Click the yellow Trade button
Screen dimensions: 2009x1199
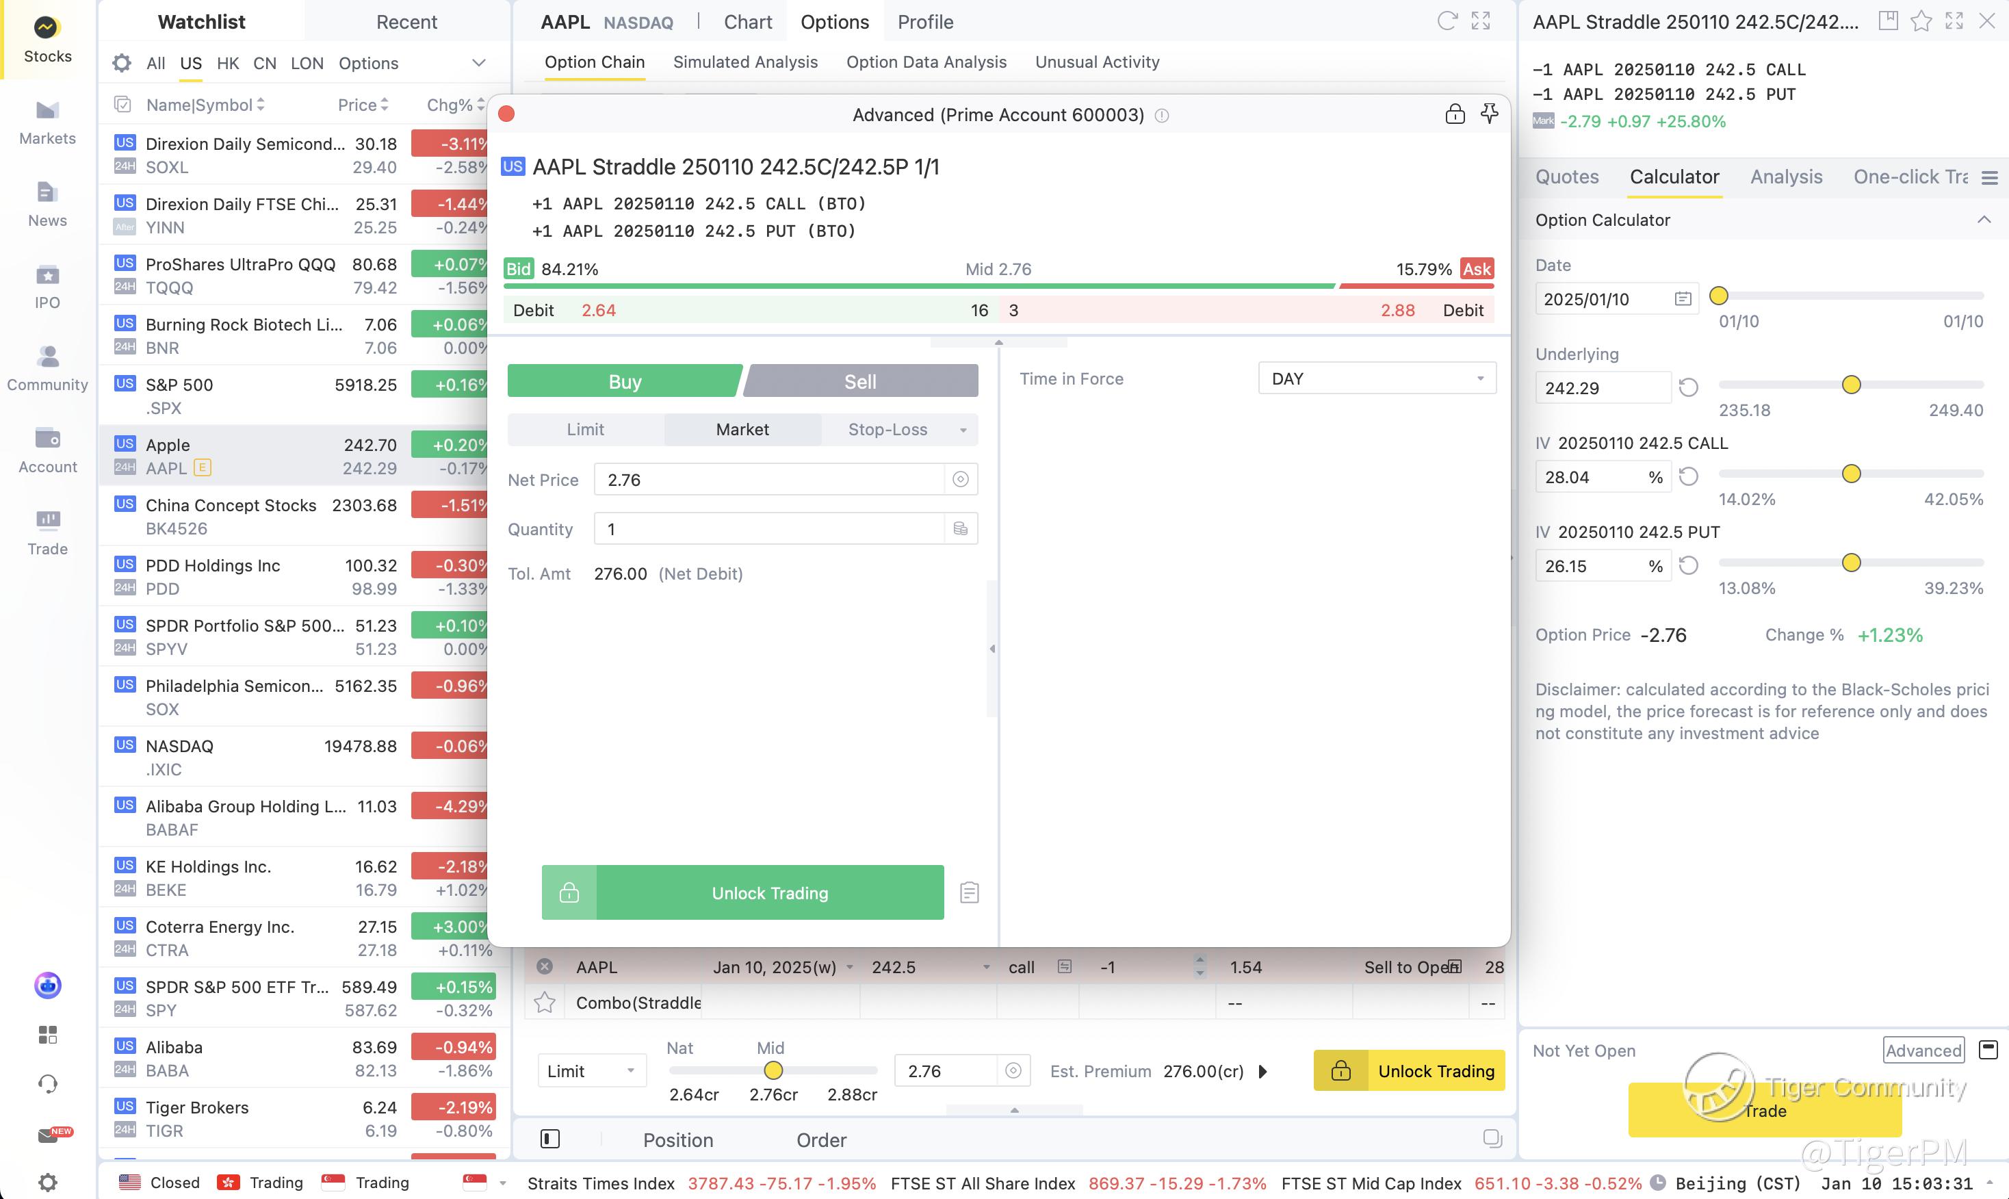pos(1765,1110)
